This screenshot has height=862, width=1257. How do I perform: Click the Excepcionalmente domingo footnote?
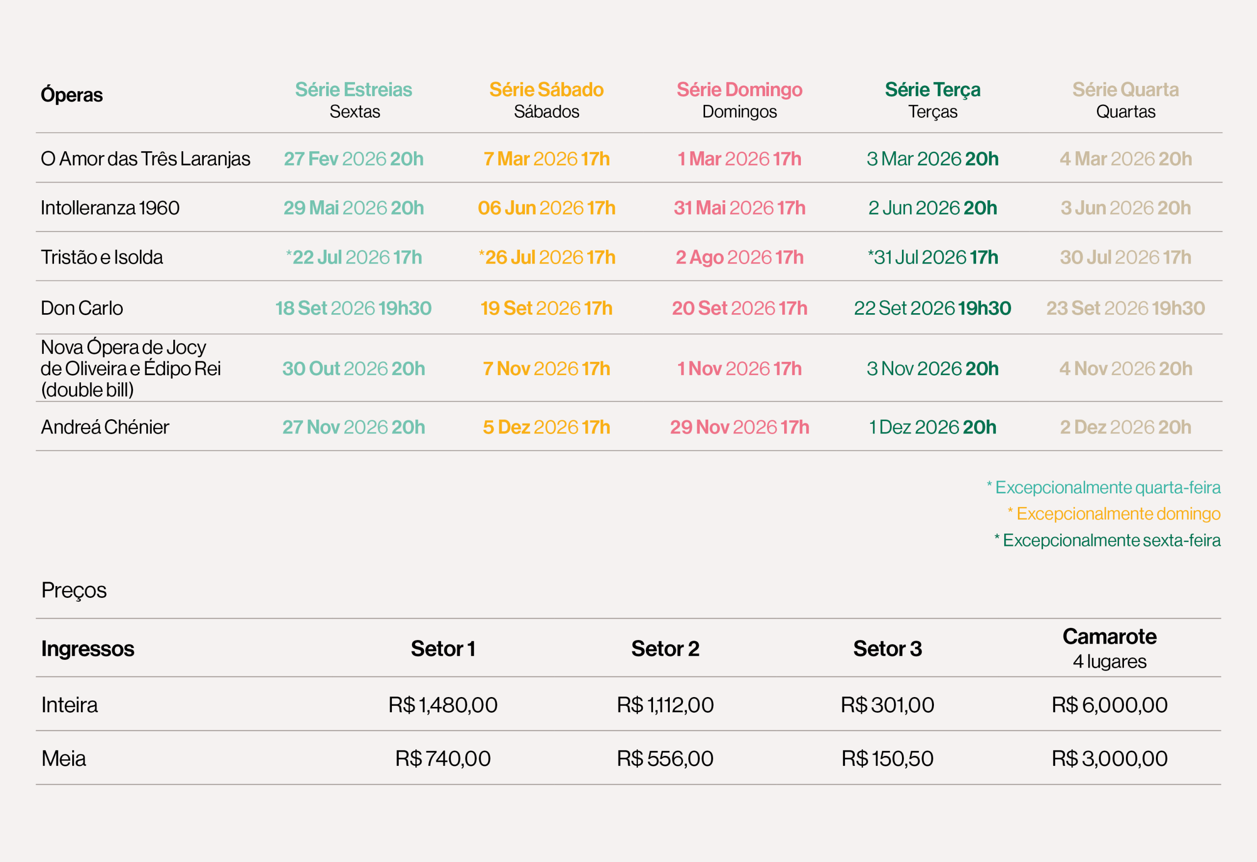coord(1118,514)
